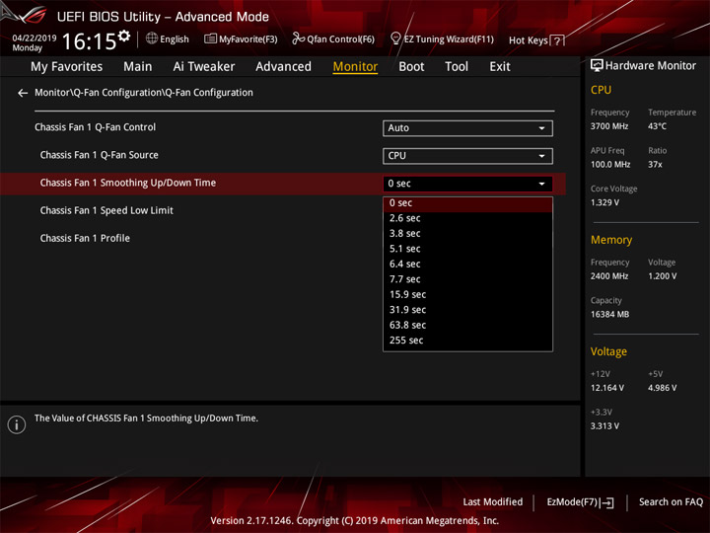
Task: Open My Favorites tab
Action: 67,67
